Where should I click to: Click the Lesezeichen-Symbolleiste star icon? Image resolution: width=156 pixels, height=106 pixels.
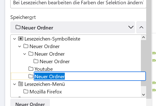click(x=21, y=39)
